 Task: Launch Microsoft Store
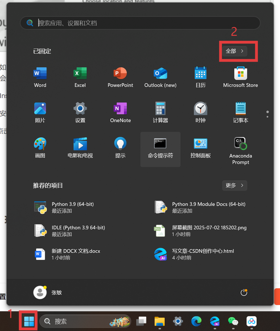pos(240,77)
